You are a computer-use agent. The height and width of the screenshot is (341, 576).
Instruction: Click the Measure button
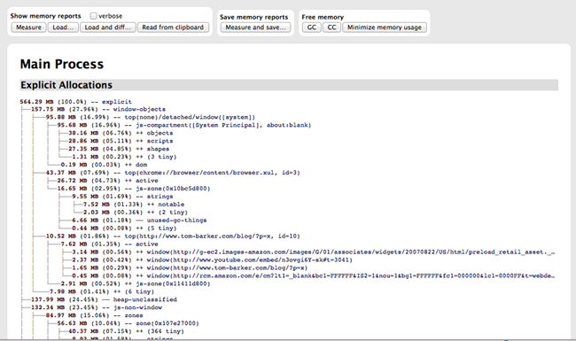click(x=28, y=27)
